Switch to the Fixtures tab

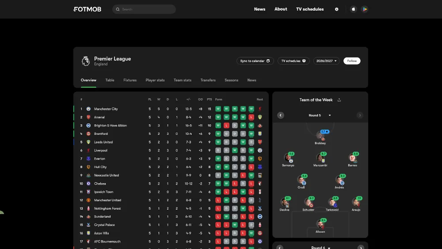pos(130,80)
